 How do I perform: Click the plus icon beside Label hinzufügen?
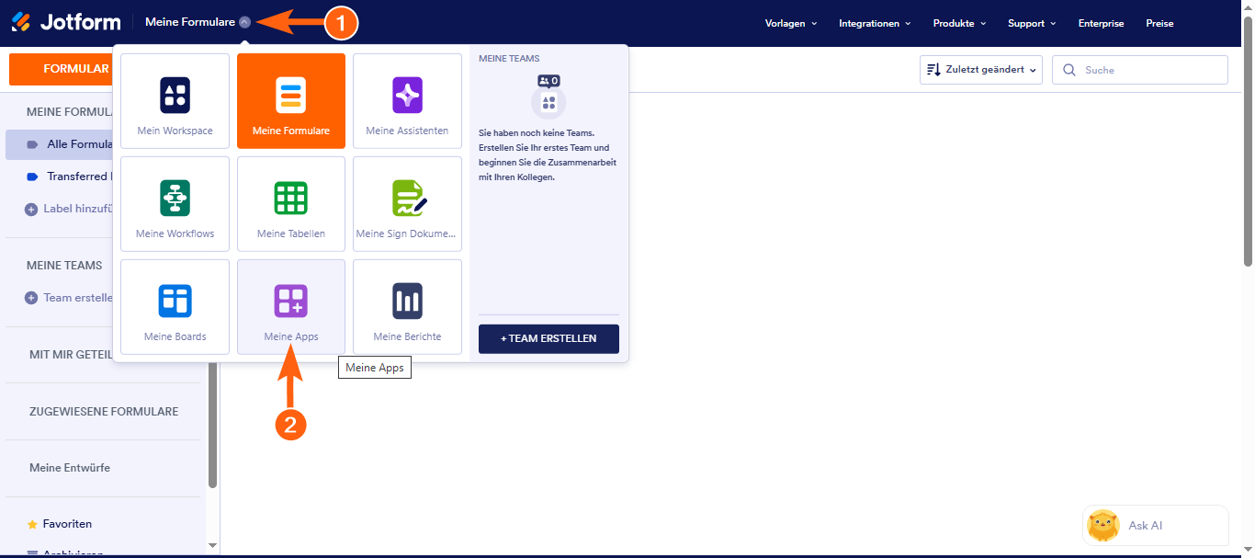point(31,209)
